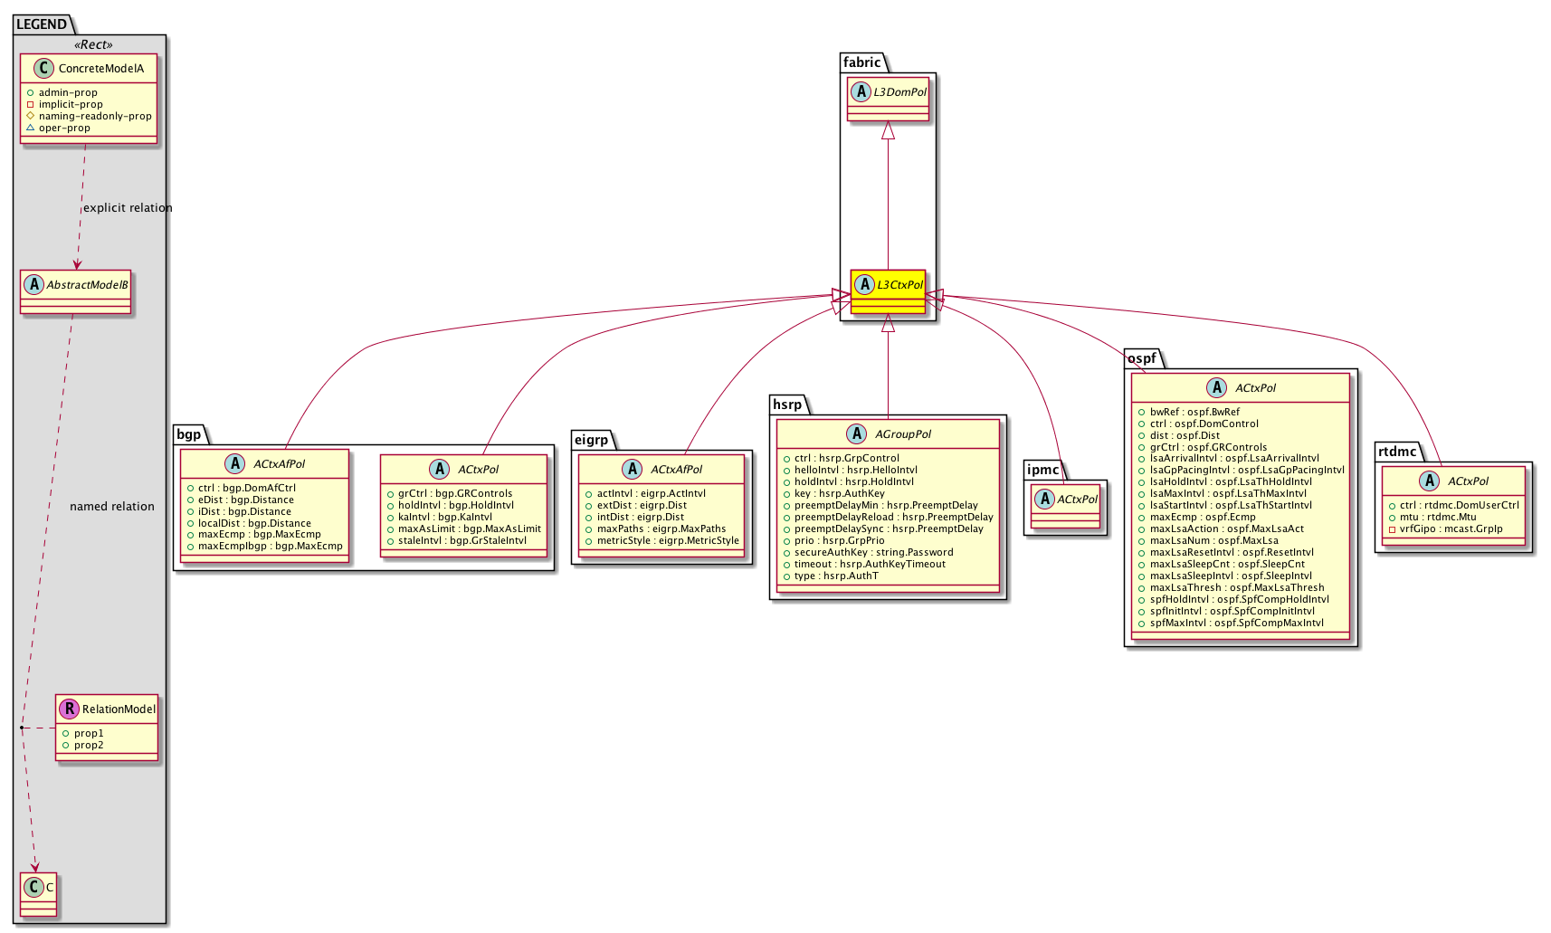Click the 'explicit relation' arrow label

128,208
